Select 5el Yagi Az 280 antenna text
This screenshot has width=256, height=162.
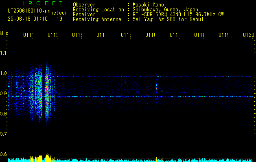point(168,19)
